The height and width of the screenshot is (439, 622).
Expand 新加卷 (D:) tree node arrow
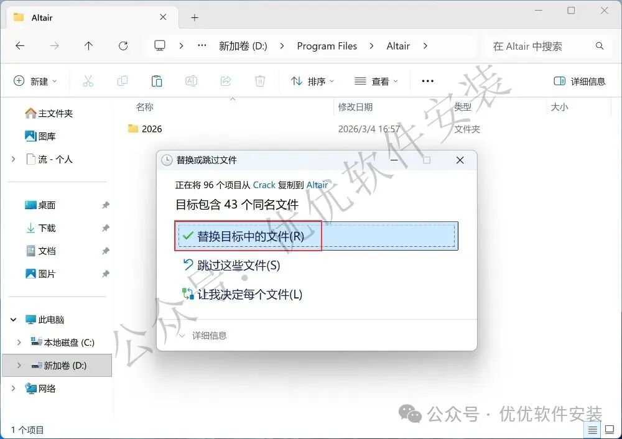tap(19, 365)
